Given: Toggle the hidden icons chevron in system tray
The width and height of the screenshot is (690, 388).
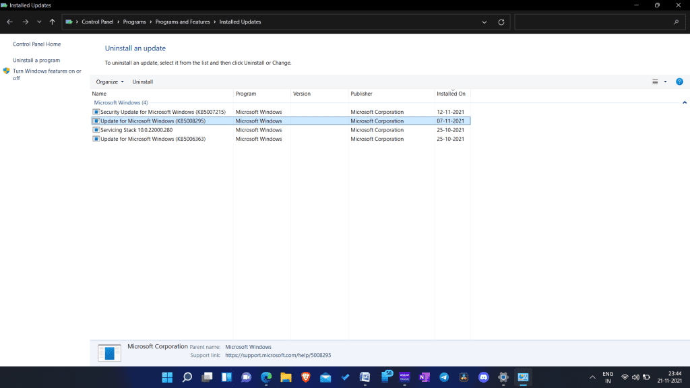Looking at the screenshot, I should (591, 377).
